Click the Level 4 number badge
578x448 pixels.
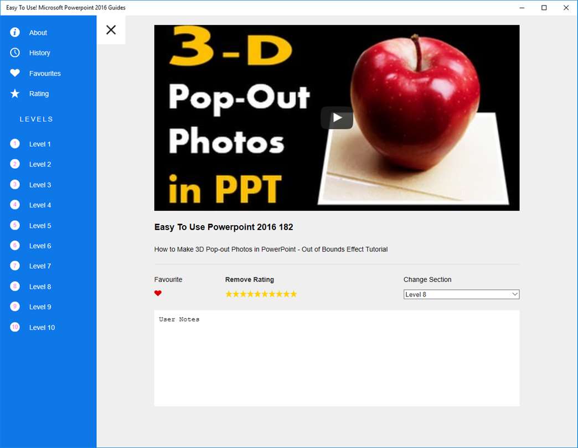(15, 205)
